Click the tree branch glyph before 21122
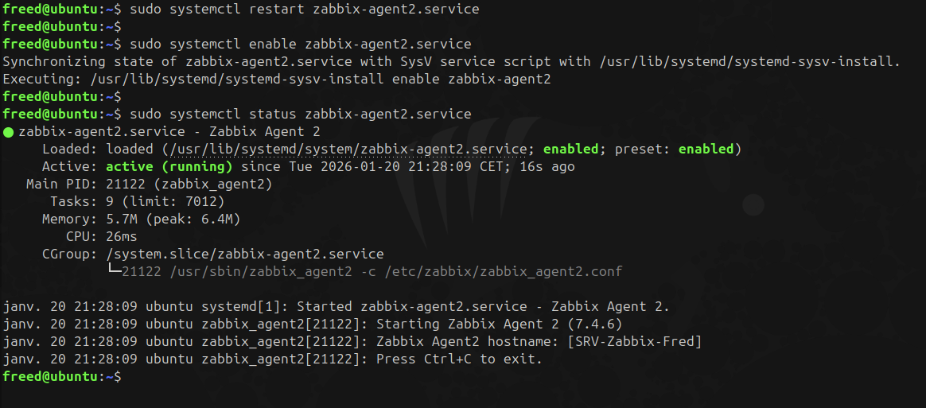Screen dimensions: 926x408 [114, 271]
